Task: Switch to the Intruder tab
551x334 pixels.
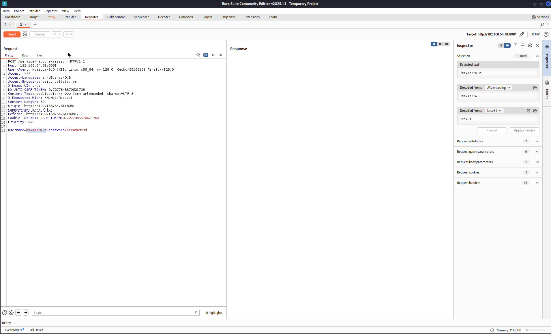Action: pyautogui.click(x=70, y=17)
